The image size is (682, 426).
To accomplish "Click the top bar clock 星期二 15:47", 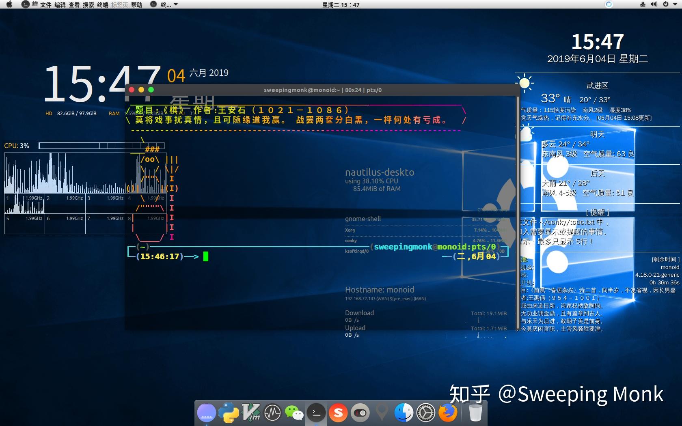I will tap(341, 5).
